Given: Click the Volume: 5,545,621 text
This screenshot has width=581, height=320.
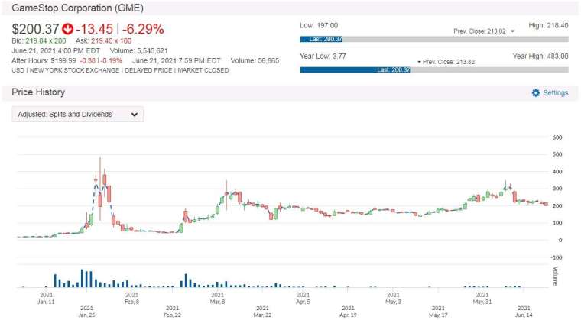Looking at the screenshot, I should (139, 50).
